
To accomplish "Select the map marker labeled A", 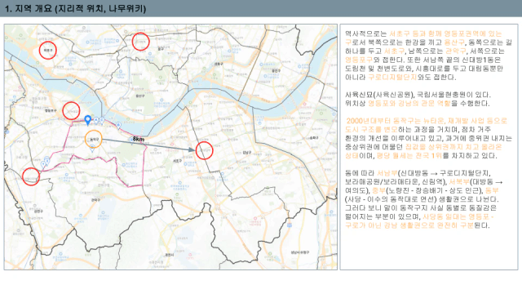I will tap(96, 120).
